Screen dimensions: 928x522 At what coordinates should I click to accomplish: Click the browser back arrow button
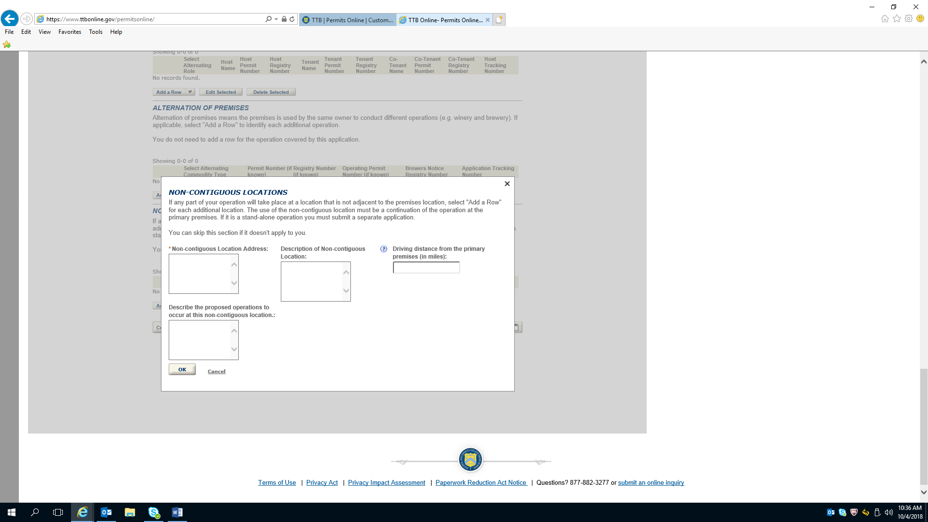[10, 19]
